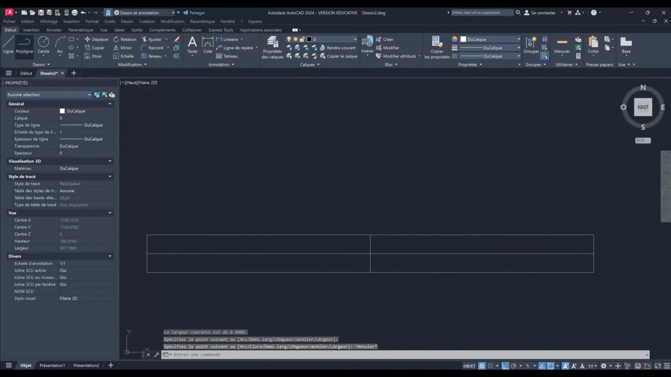Click the command line input field
The image size is (671, 377).
pos(405,355)
